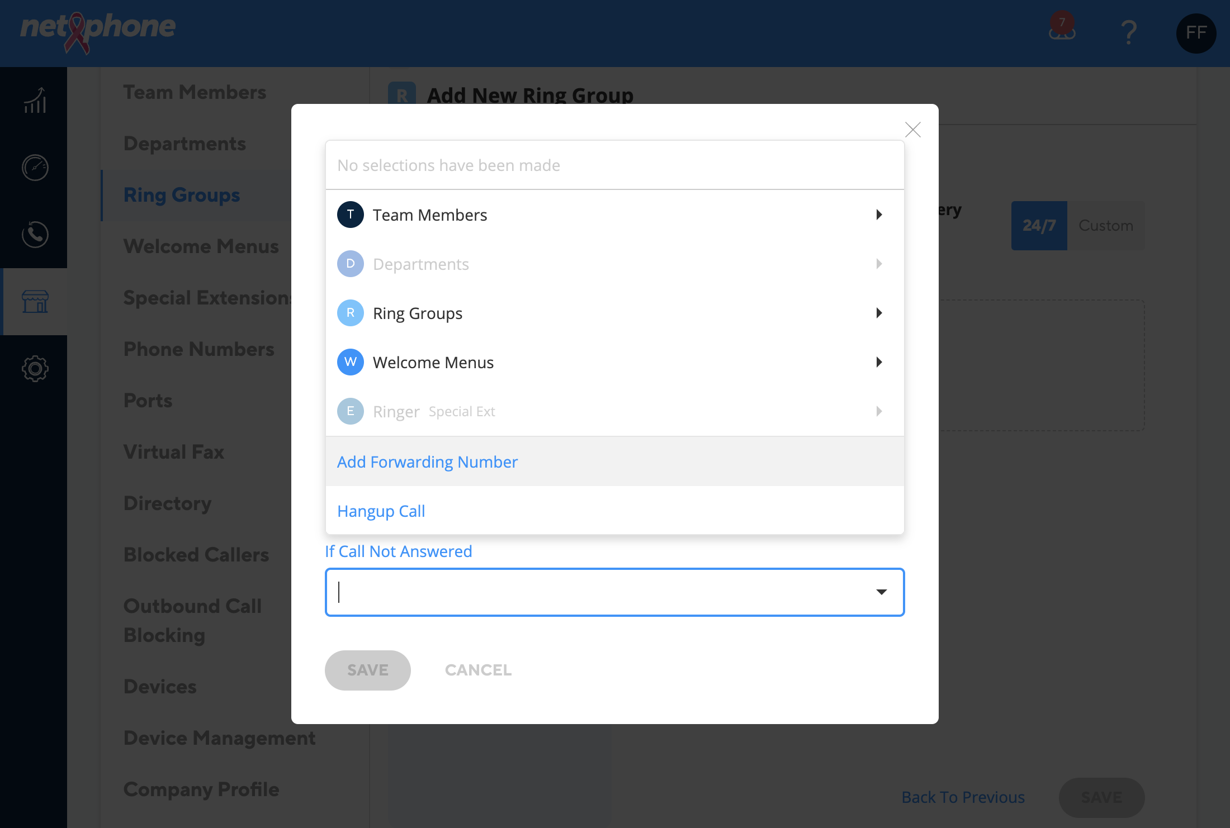
Task: Open the settings gear icon in sidebar
Action: click(x=35, y=369)
